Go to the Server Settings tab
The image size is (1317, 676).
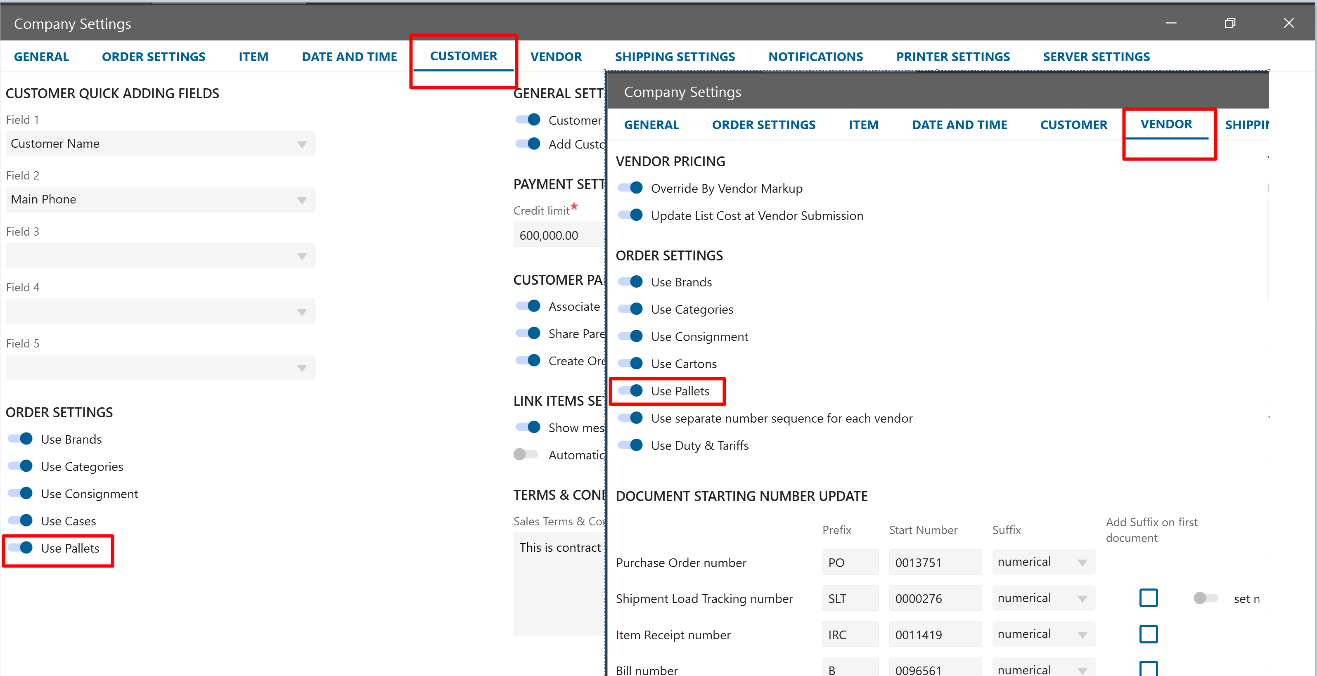tap(1096, 57)
